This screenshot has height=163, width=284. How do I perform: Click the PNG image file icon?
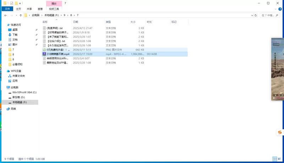(x=44, y=50)
